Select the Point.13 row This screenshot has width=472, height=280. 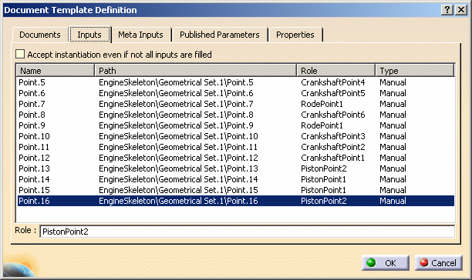236,168
